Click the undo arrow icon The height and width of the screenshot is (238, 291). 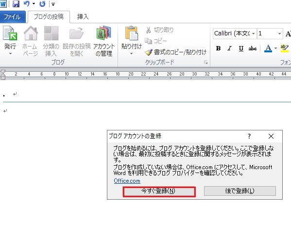pos(27,4)
